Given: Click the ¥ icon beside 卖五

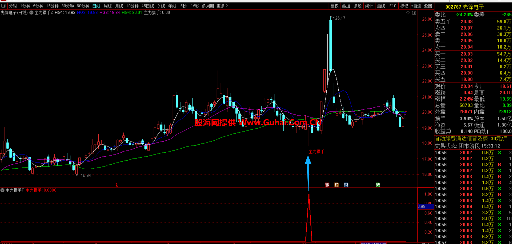Looking at the screenshot, I should click(448, 22).
